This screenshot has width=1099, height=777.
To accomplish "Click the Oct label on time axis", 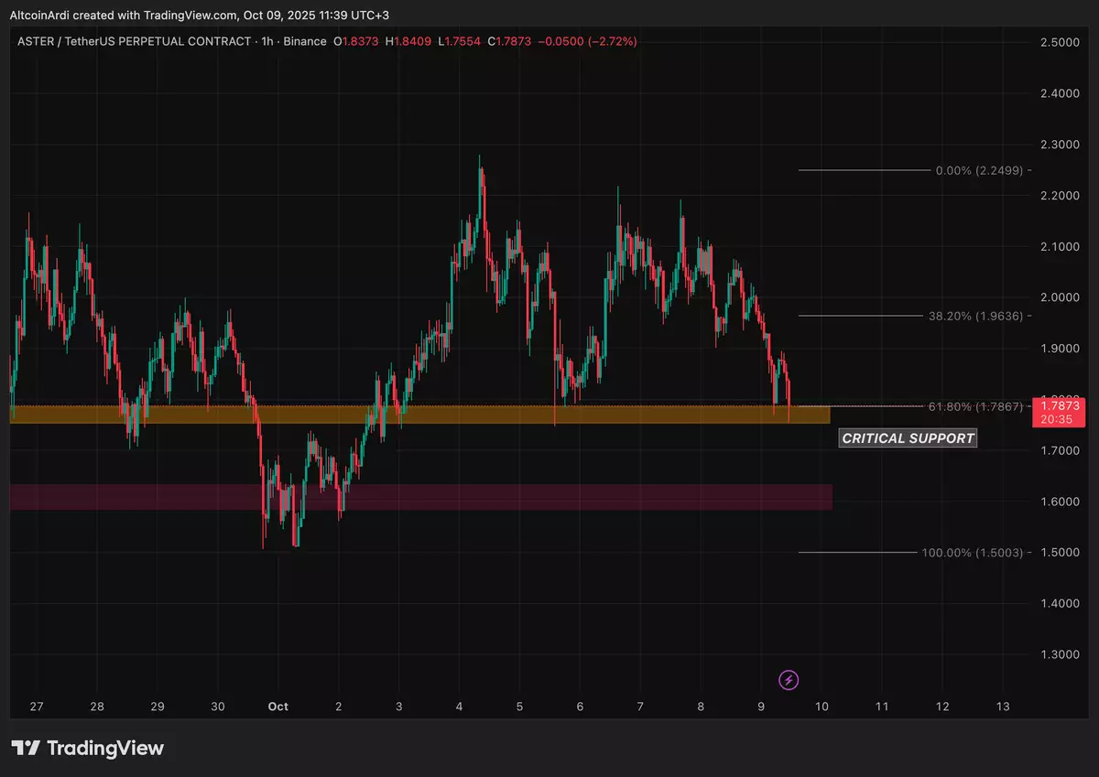I will click(x=277, y=707).
